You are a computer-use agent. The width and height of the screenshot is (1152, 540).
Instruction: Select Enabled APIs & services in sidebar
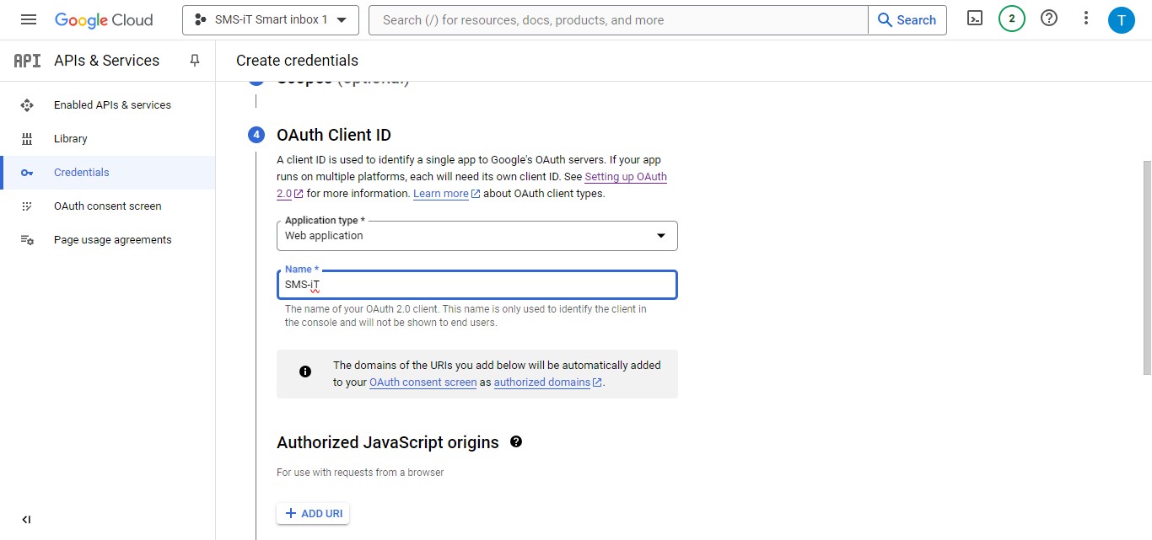click(x=112, y=104)
